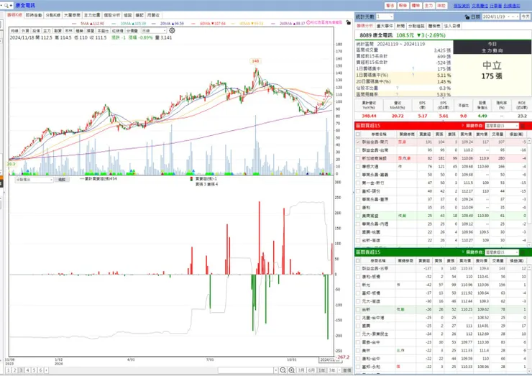Open the 重大事件 tab
532x376 pixels.
385,26
